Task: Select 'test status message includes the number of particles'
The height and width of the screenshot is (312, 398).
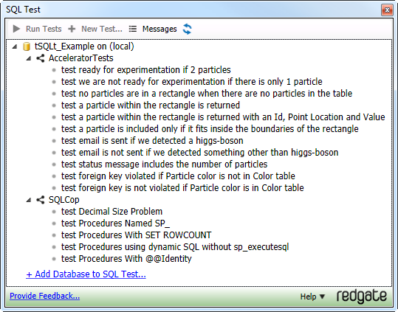Action: pyautogui.click(x=164, y=164)
